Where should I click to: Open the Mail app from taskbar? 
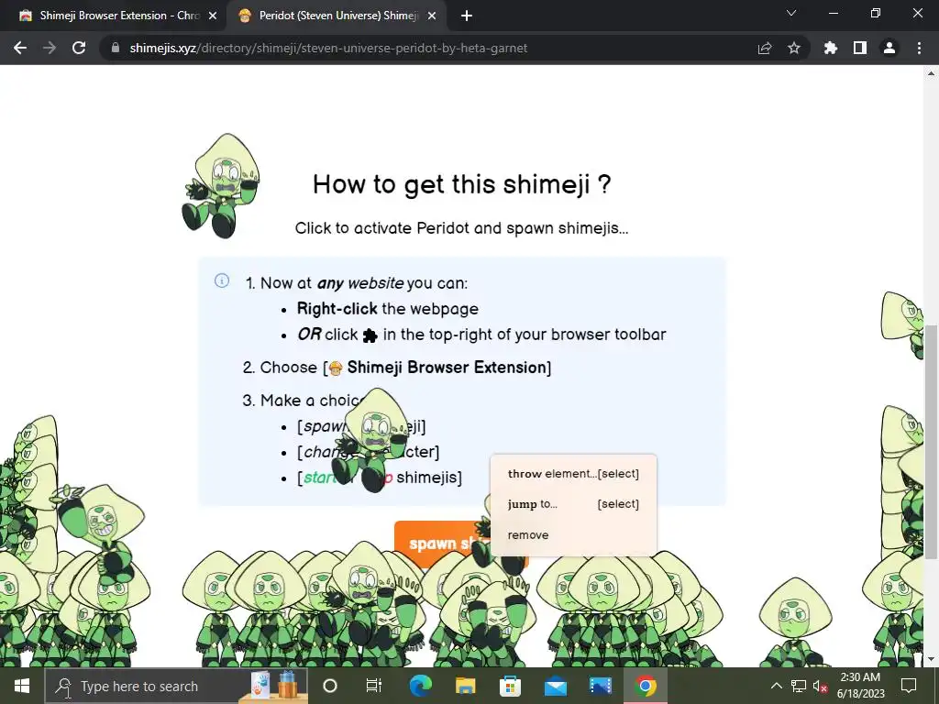coord(555,686)
